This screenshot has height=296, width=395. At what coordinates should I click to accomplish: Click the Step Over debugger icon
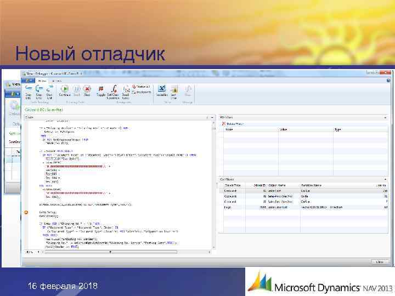[x=39, y=92]
